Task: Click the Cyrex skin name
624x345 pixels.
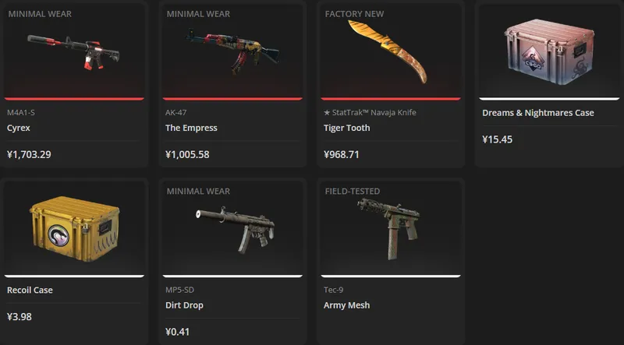Action: pos(18,128)
